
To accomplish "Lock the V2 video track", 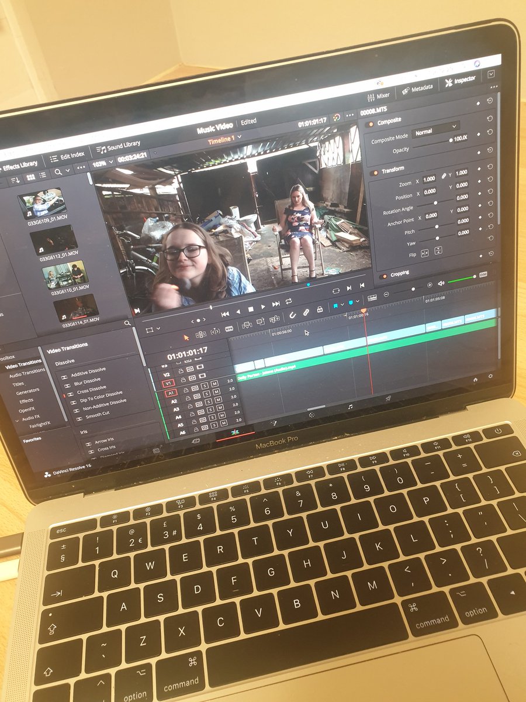I will [181, 371].
